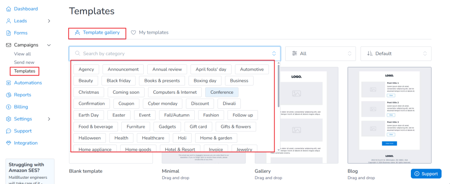Pick the Earth Day category tag
This screenshot has width=450, height=184.
(88, 115)
